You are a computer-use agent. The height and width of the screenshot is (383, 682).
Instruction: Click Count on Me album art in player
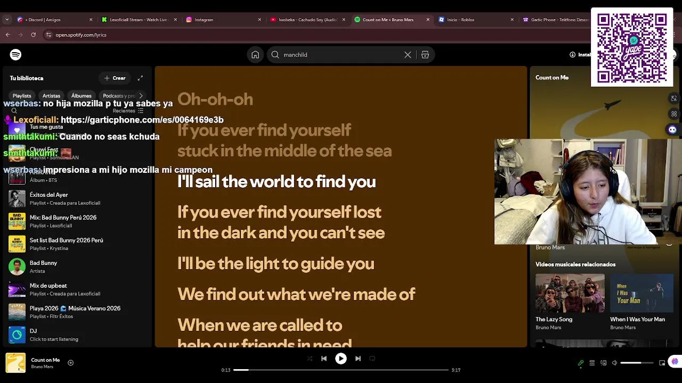click(15, 363)
